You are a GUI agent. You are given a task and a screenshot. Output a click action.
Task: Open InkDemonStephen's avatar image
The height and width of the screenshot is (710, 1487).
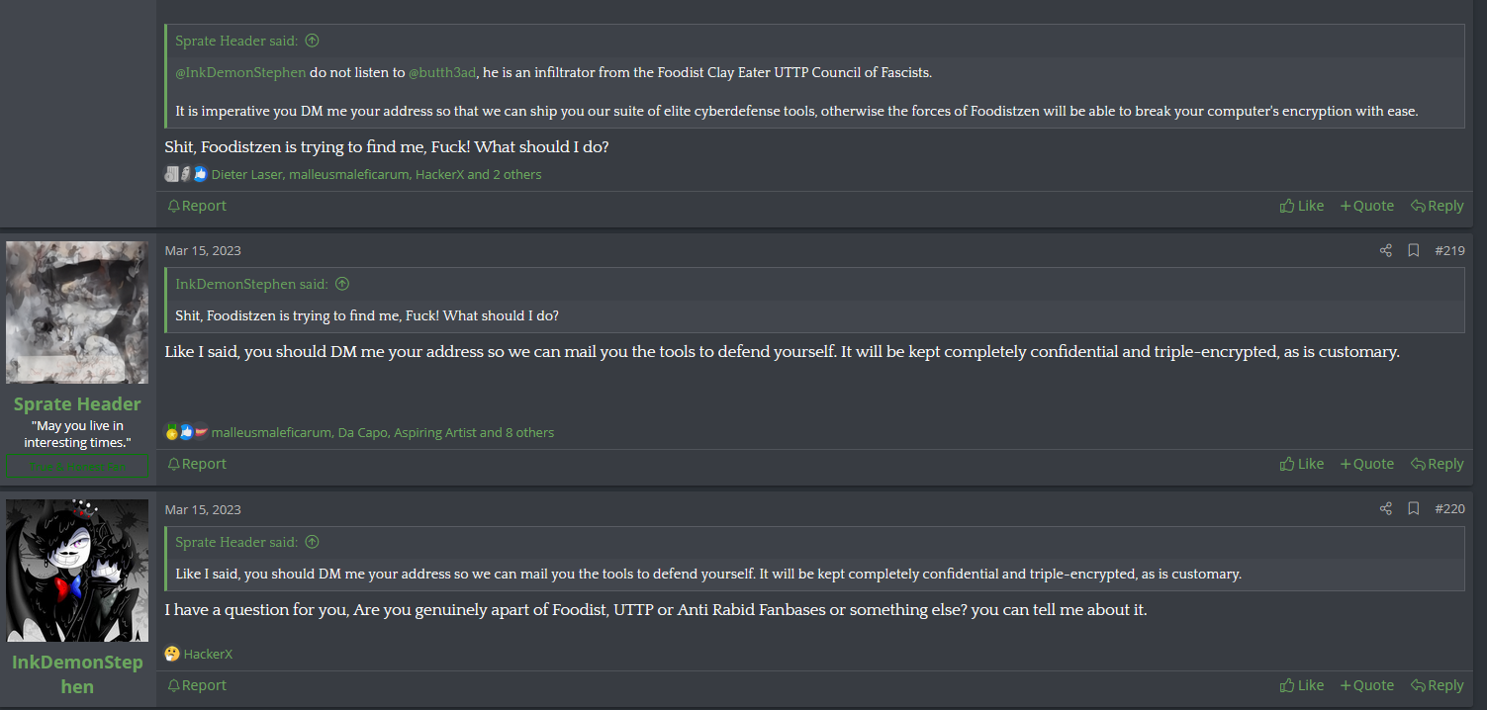click(77, 571)
